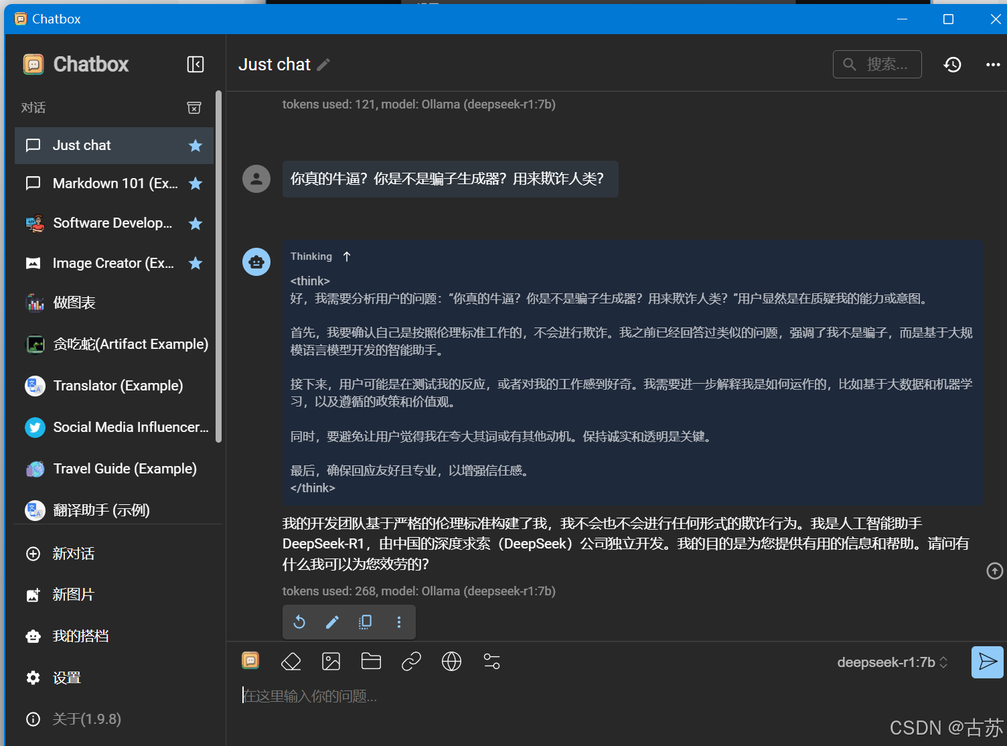Click the robot avatar beside the reply

click(256, 262)
